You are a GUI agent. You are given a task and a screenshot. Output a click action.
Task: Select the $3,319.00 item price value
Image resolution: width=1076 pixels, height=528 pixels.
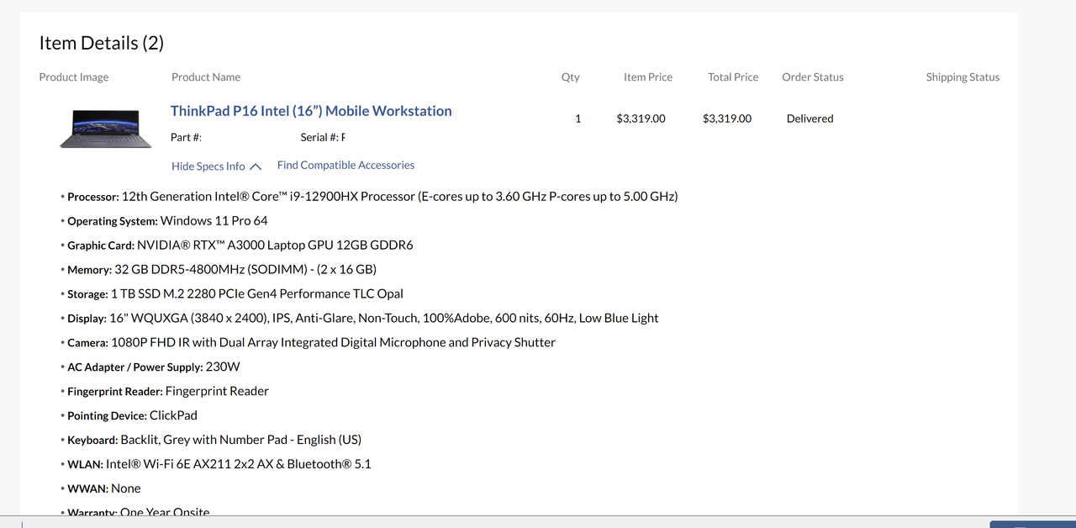click(641, 119)
